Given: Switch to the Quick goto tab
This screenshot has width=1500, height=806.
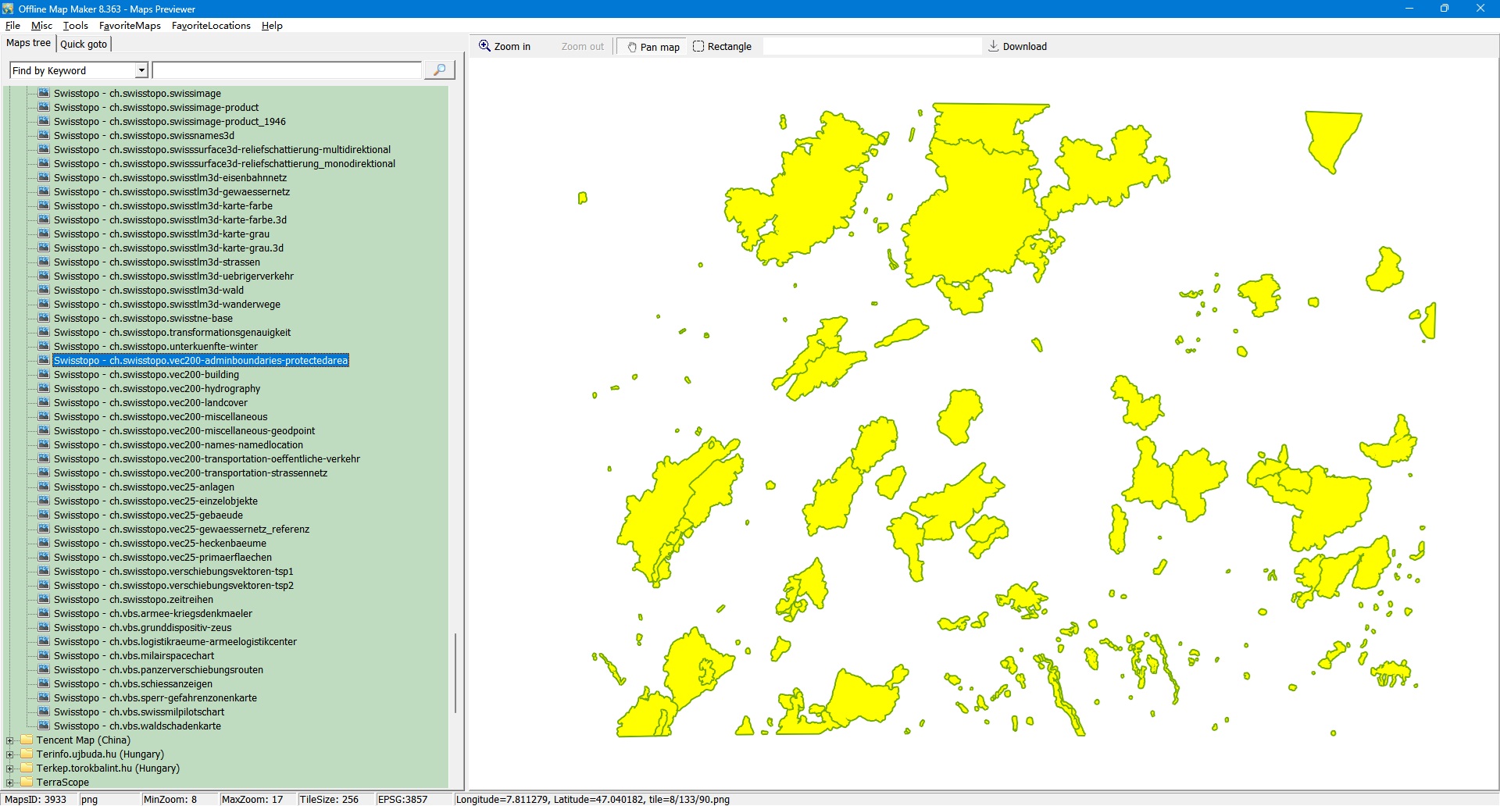Looking at the screenshot, I should click(x=84, y=45).
